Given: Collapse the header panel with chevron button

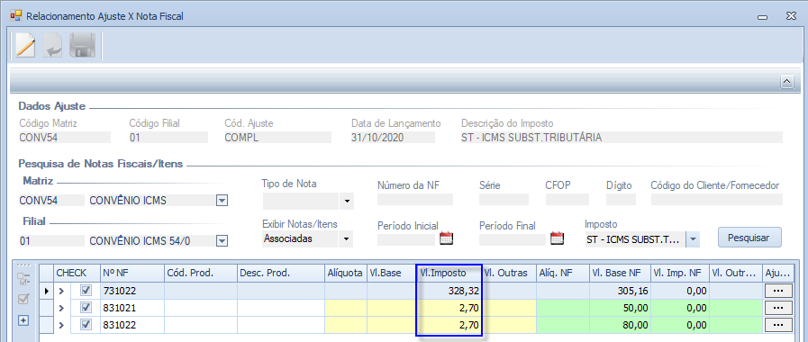Looking at the screenshot, I should (x=787, y=81).
